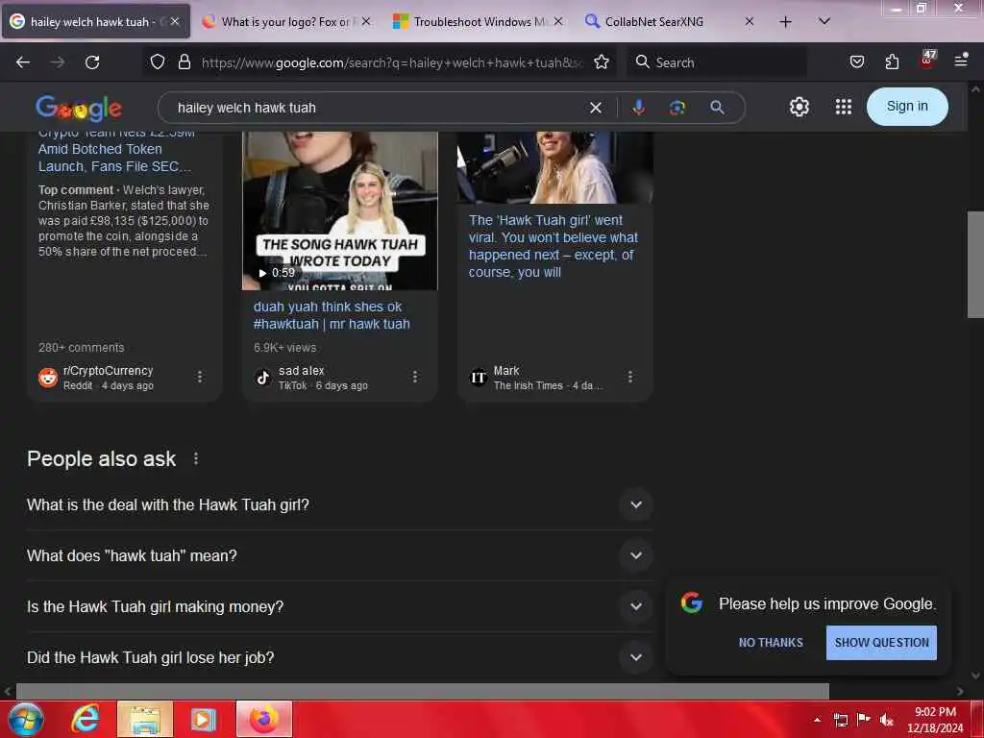Open the extension badge showing 47

[x=927, y=60]
